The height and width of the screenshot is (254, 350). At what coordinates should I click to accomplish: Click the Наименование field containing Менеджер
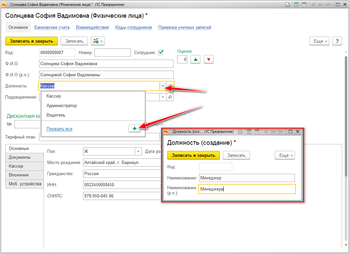click(x=247, y=178)
